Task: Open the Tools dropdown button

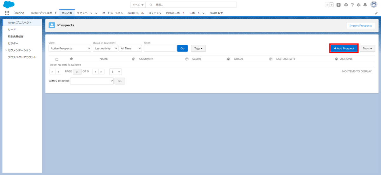Action: [x=367, y=48]
